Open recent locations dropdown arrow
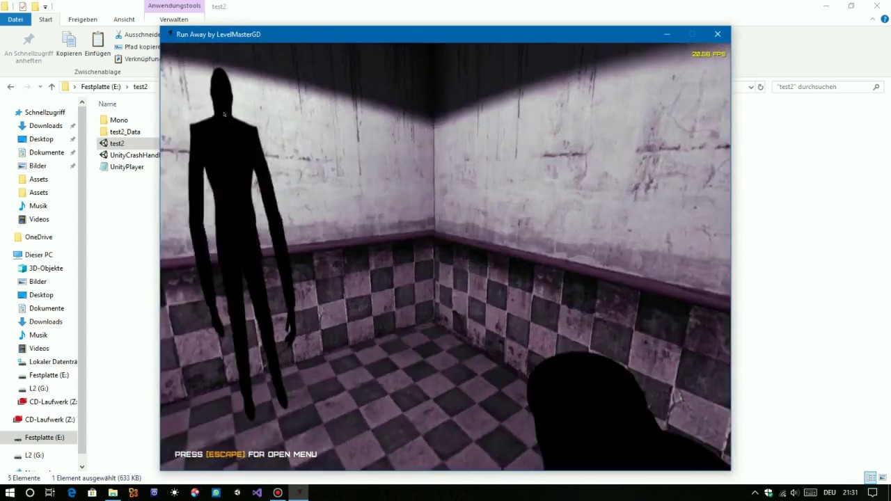This screenshot has width=891, height=501. click(x=40, y=87)
